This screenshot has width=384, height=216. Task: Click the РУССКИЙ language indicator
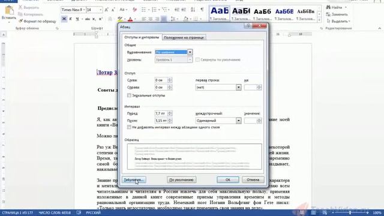point(93,212)
